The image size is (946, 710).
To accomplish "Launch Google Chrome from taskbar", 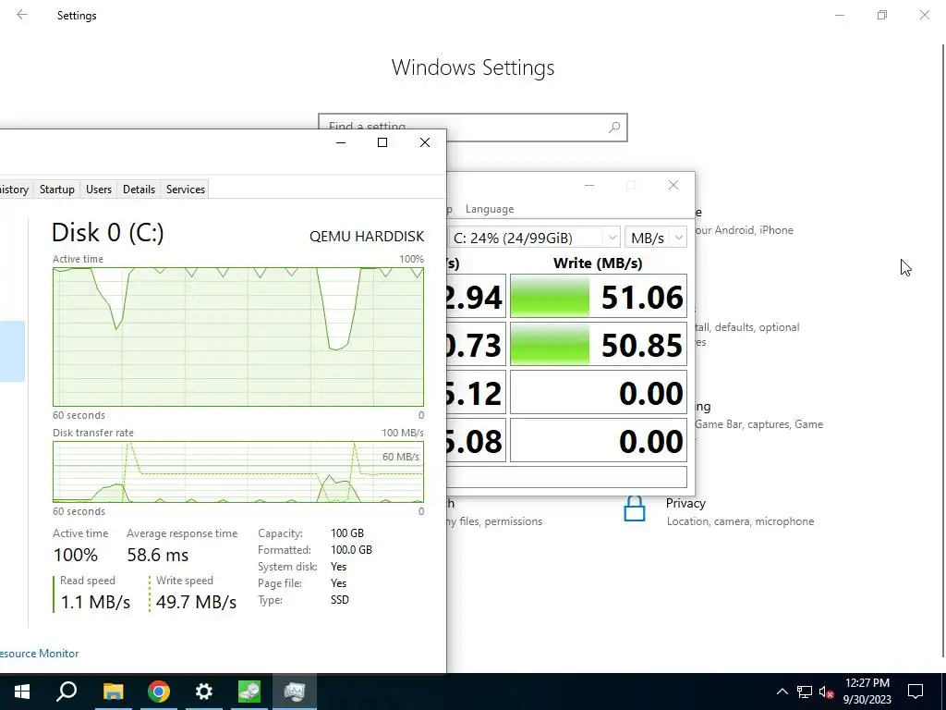I will [159, 692].
